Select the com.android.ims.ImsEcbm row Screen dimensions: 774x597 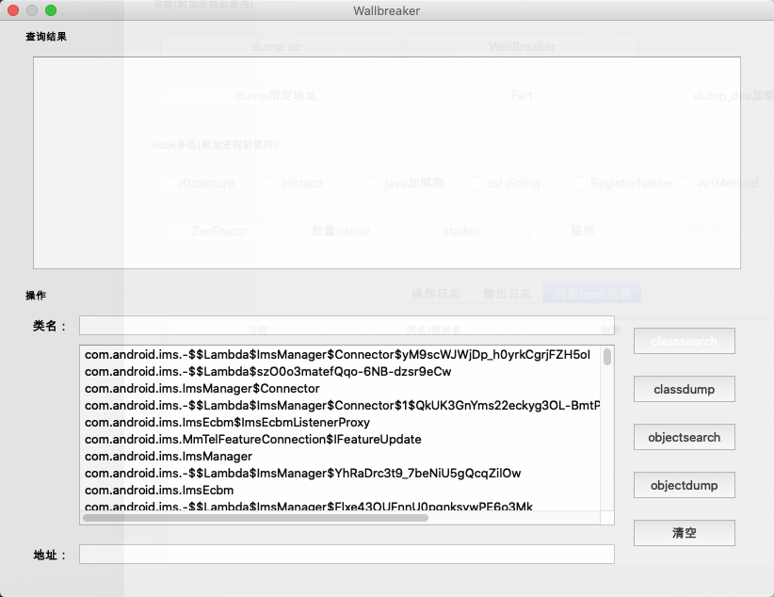tap(342, 491)
